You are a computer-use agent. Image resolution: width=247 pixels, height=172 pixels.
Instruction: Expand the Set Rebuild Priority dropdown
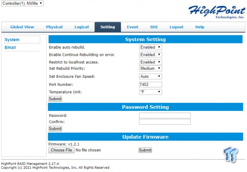pos(151,68)
